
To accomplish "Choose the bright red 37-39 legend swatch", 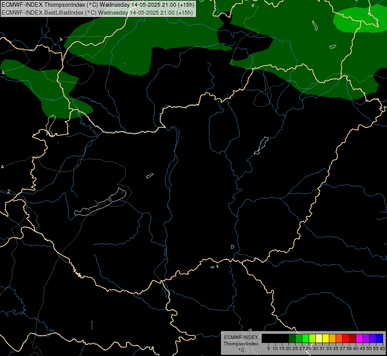I will tap(346, 338).
